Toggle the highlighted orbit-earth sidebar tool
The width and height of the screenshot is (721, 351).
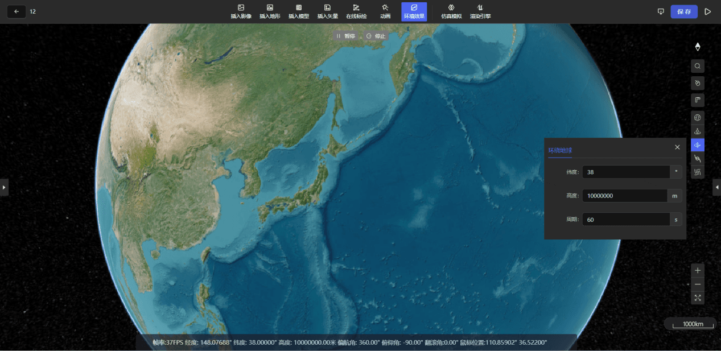coord(698,145)
